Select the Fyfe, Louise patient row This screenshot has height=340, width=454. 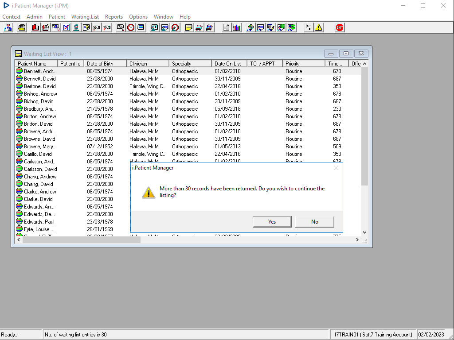pos(73,229)
